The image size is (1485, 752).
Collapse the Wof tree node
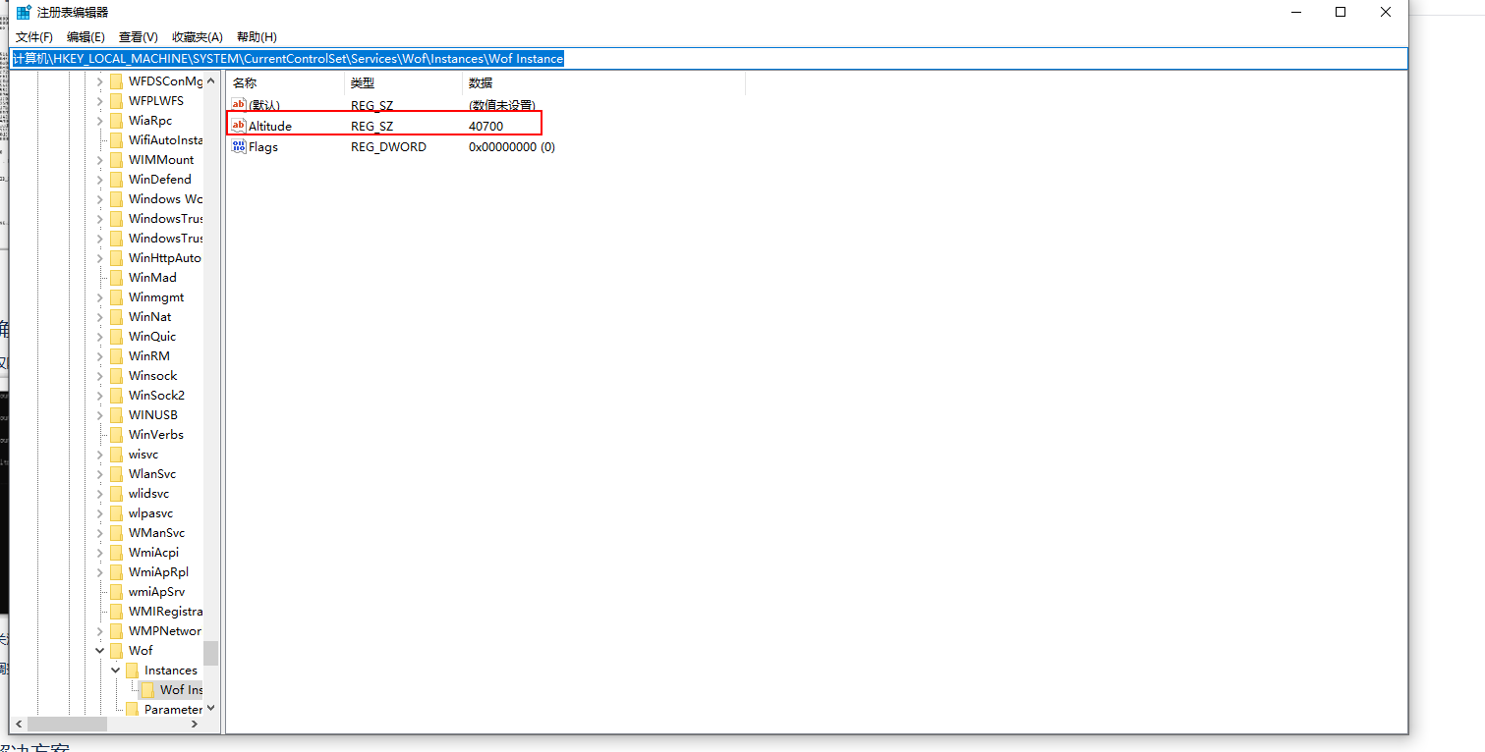(99, 650)
